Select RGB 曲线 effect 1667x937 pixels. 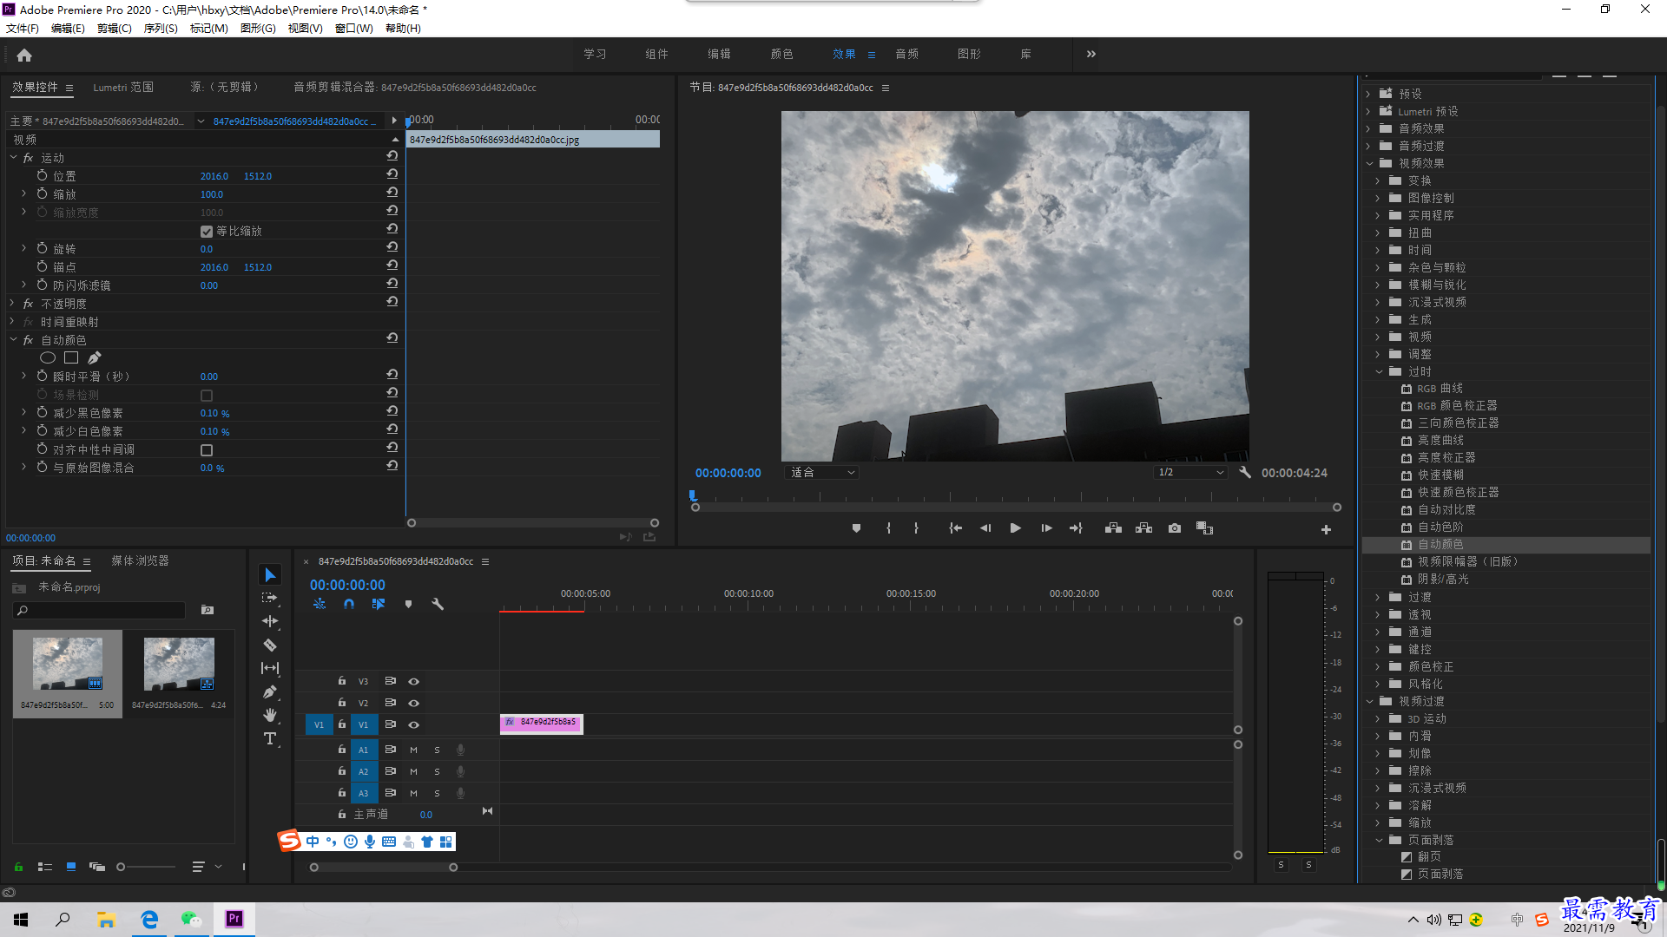tap(1440, 389)
